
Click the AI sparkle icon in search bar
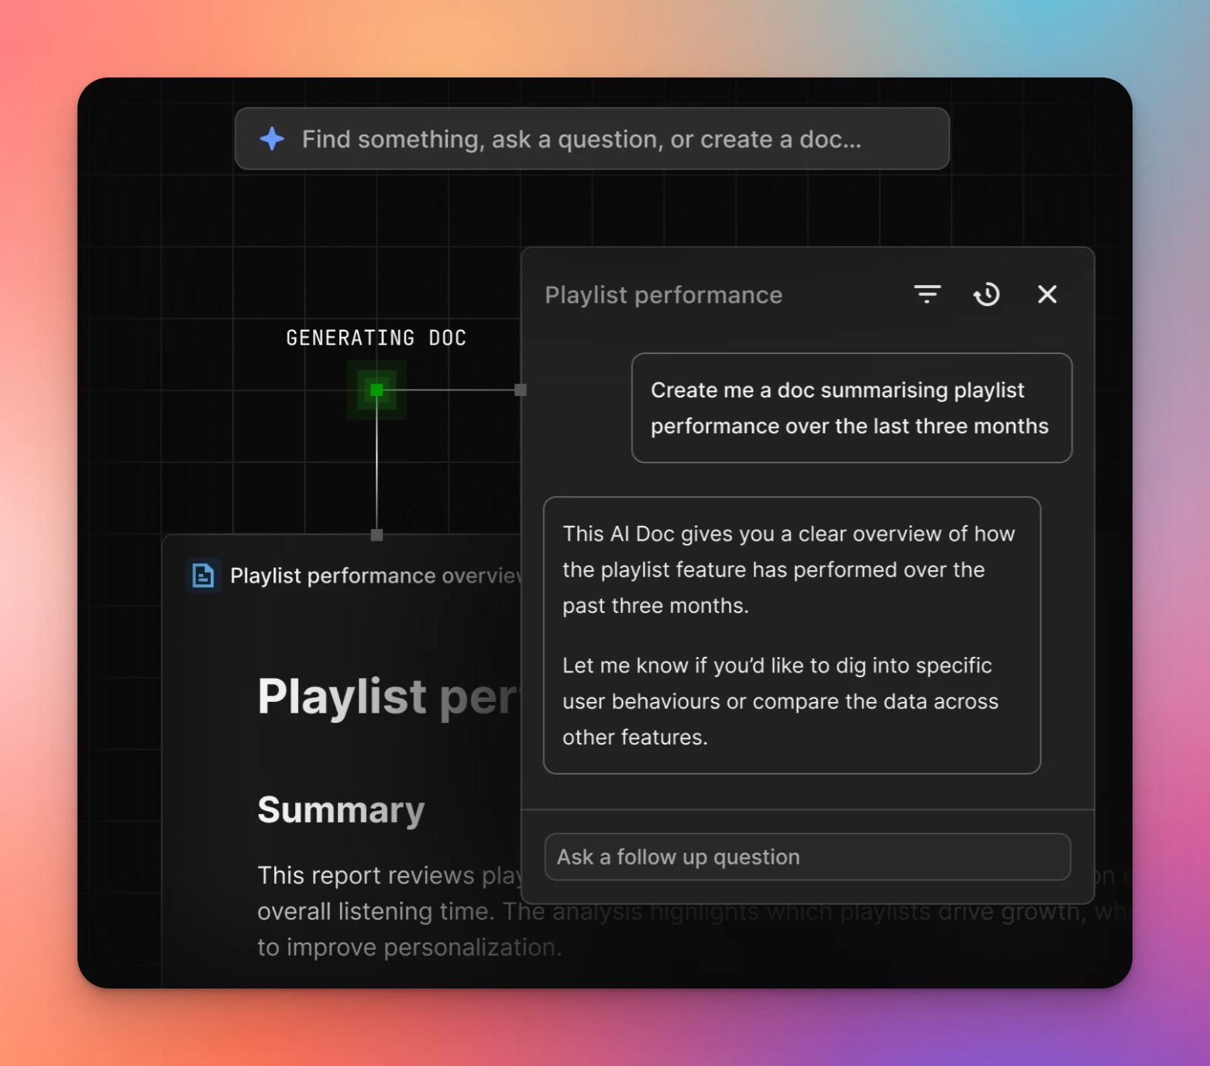pyautogui.click(x=272, y=139)
